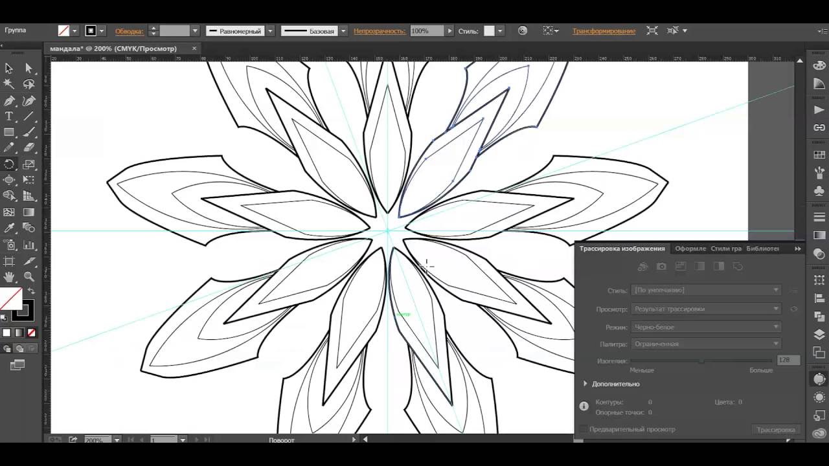The height and width of the screenshot is (466, 829).
Task: Select the Mesh tool
Action: tap(9, 212)
